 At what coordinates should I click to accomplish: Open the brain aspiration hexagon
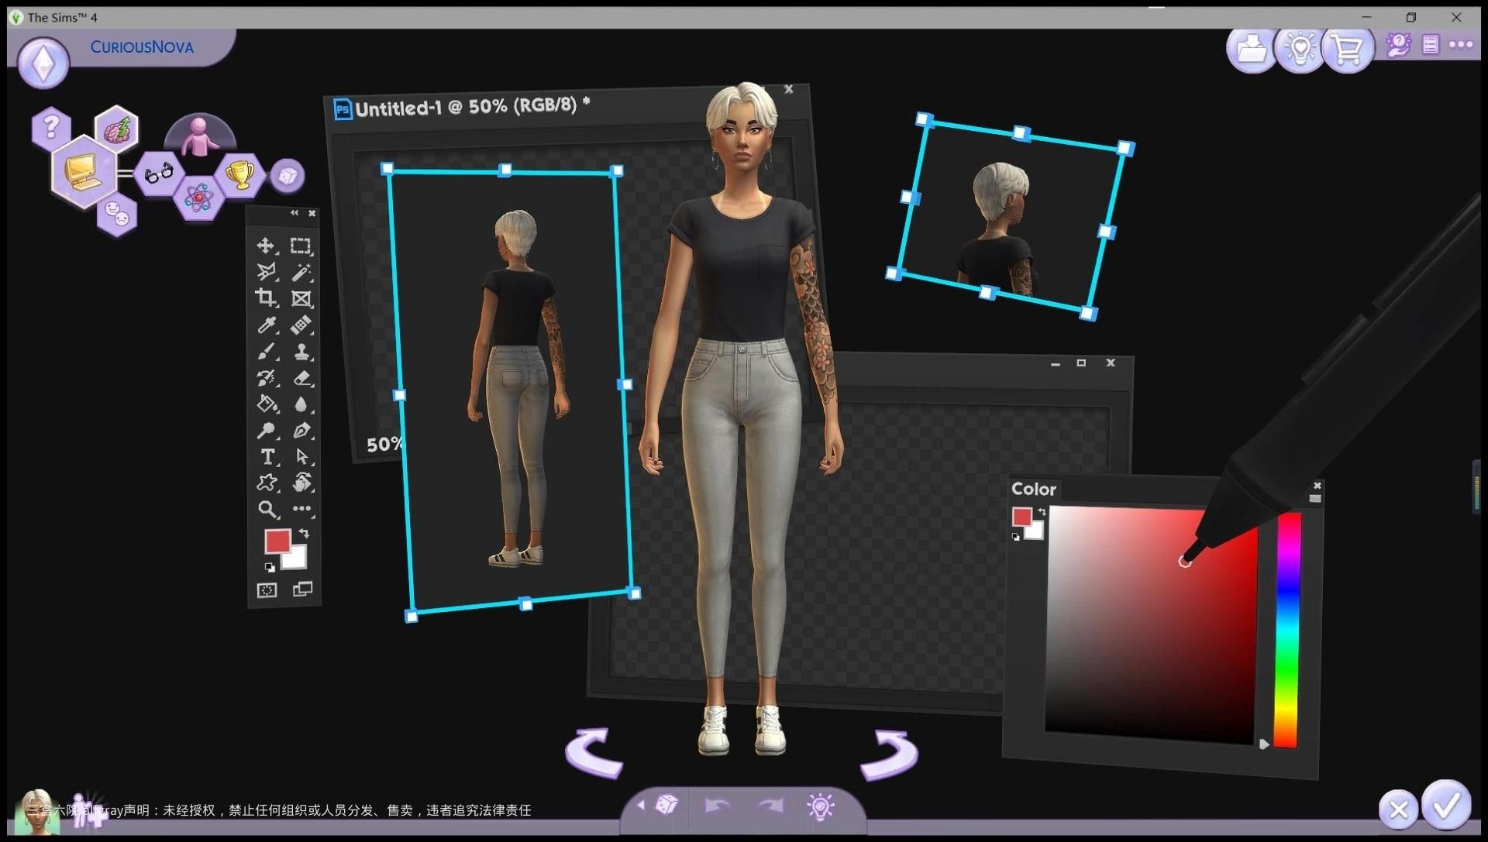(116, 129)
